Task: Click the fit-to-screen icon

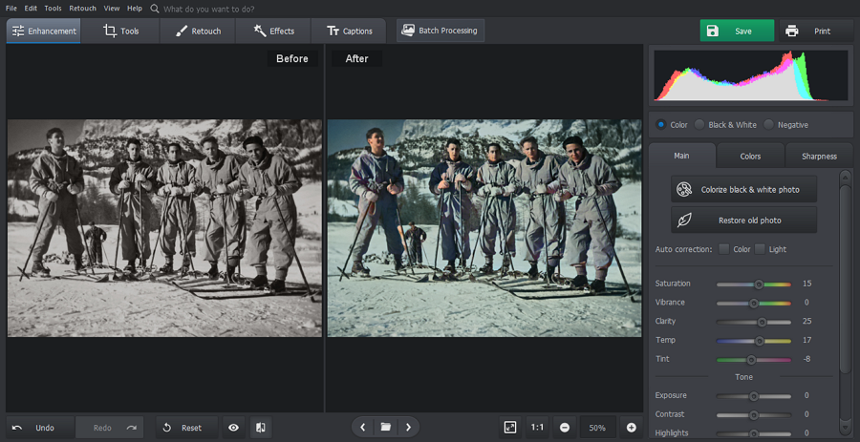Action: (x=510, y=428)
